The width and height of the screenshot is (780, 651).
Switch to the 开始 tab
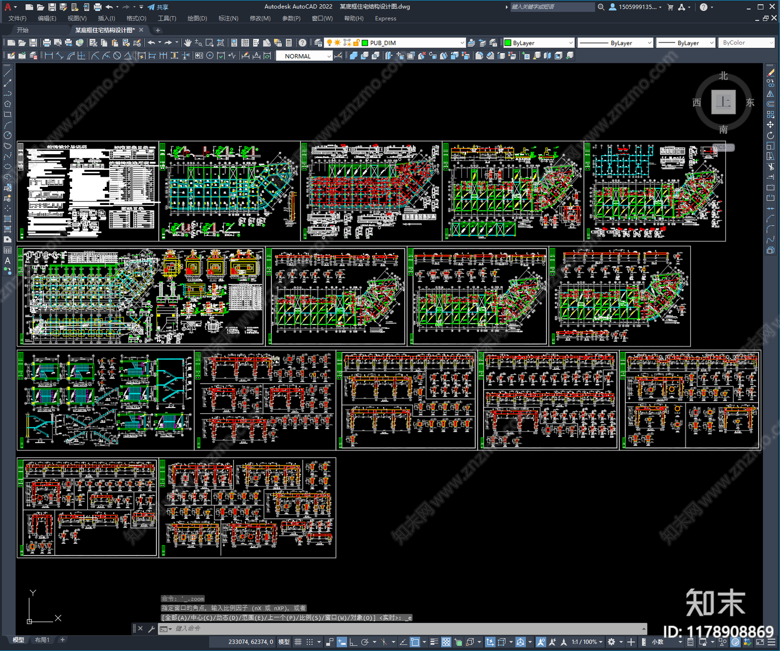tap(23, 30)
